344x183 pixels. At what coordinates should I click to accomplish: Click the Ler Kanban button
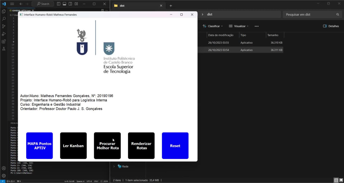73,146
